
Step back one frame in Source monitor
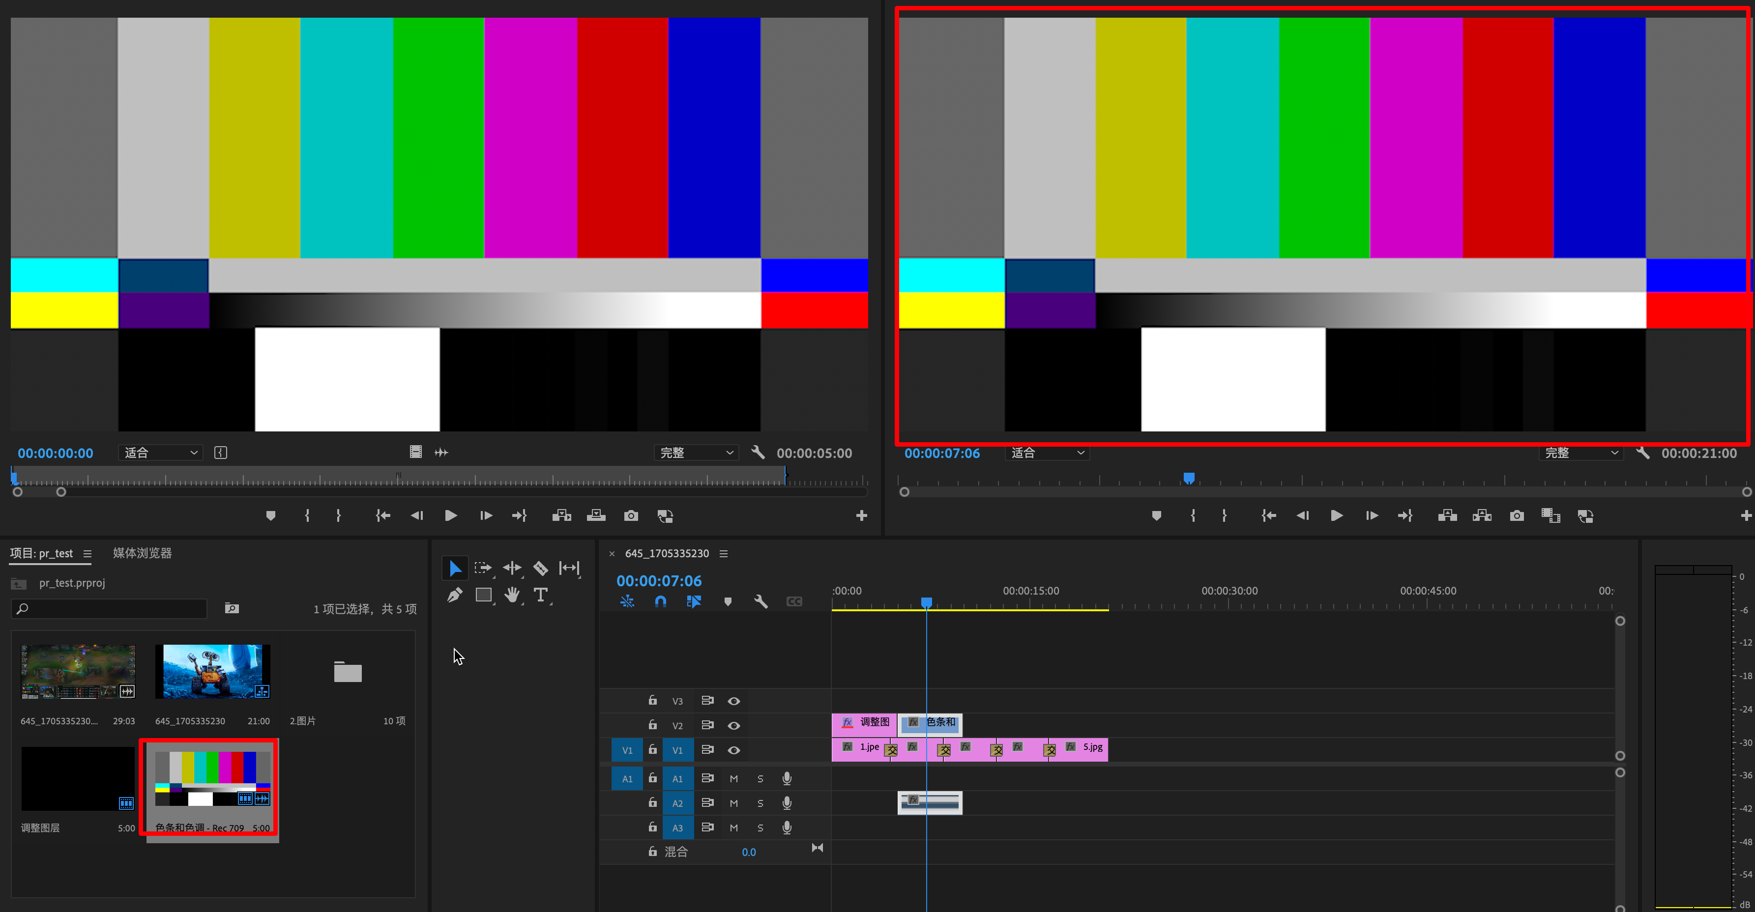pyautogui.click(x=416, y=515)
